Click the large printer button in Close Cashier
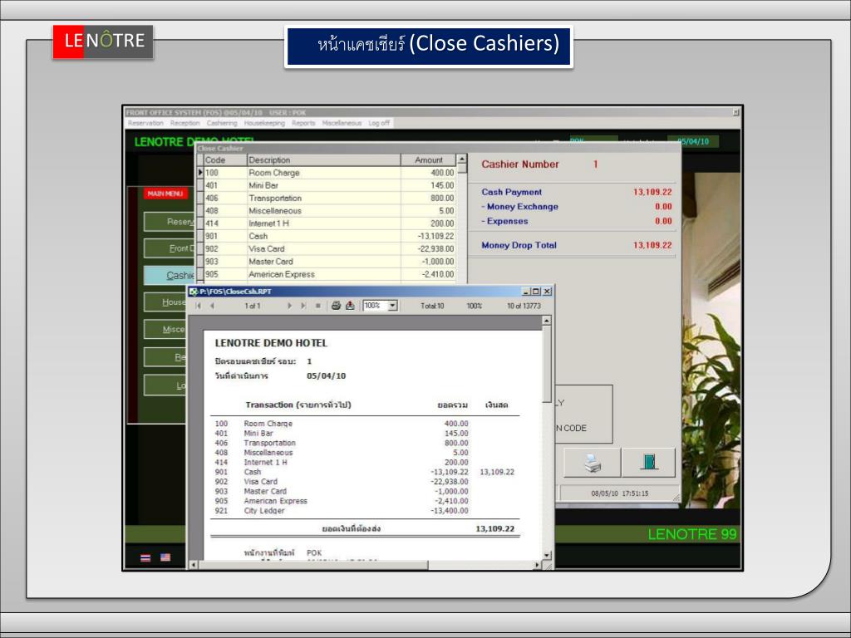Image resolution: width=851 pixels, height=638 pixels. (592, 462)
